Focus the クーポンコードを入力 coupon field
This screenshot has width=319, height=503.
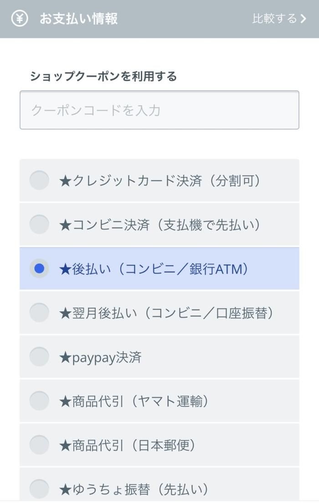tap(159, 110)
